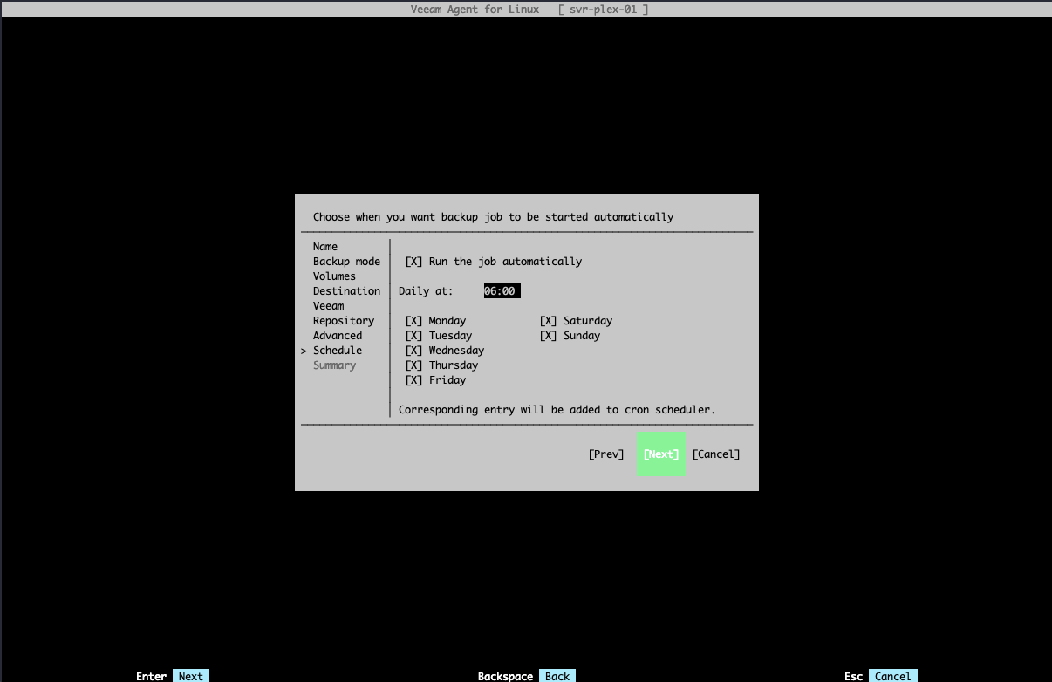The width and height of the screenshot is (1052, 682).
Task: Go to the Advanced step
Action: 338,336
